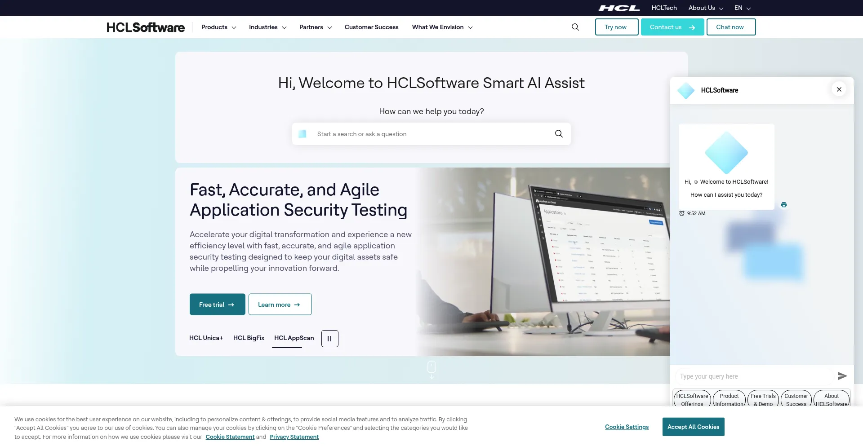Accept All Cookies

pyautogui.click(x=693, y=427)
